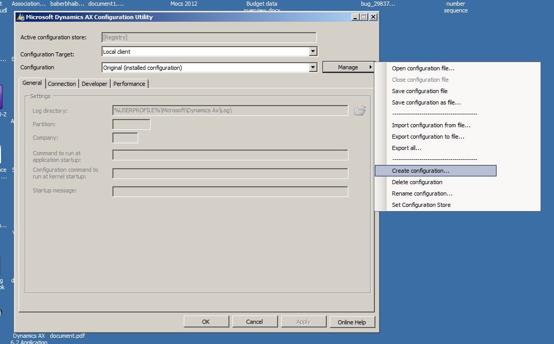
Task: Maximize the Configuration Utility window
Action: 364,17
